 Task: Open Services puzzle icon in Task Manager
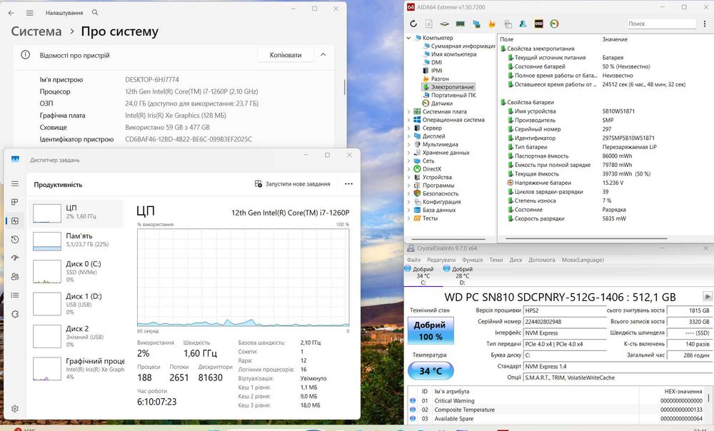click(15, 314)
